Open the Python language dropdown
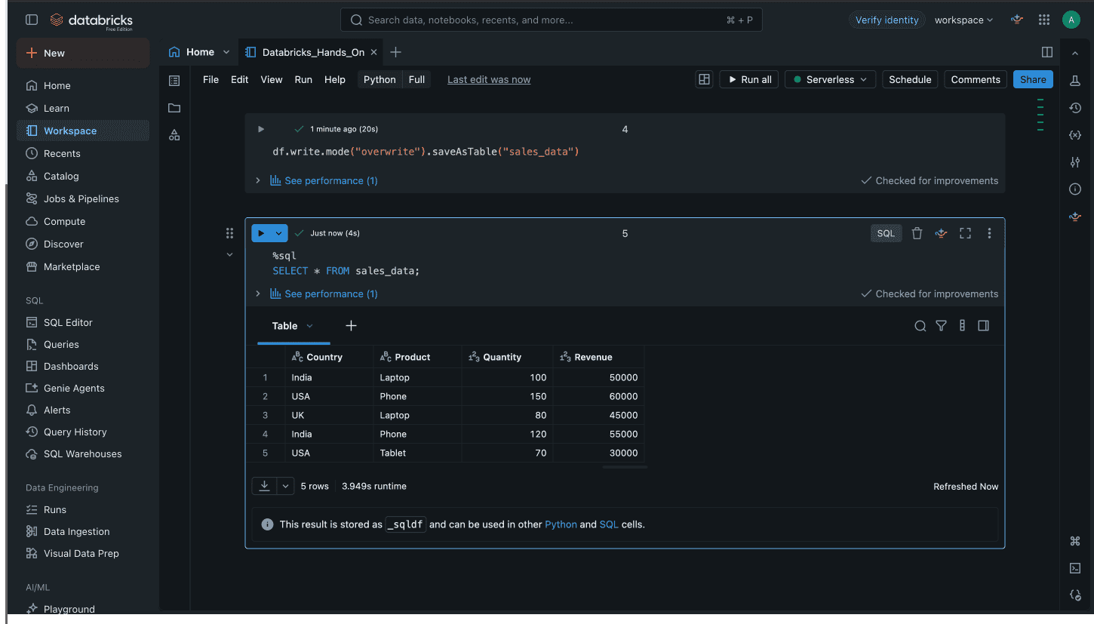1094x624 pixels. click(380, 80)
